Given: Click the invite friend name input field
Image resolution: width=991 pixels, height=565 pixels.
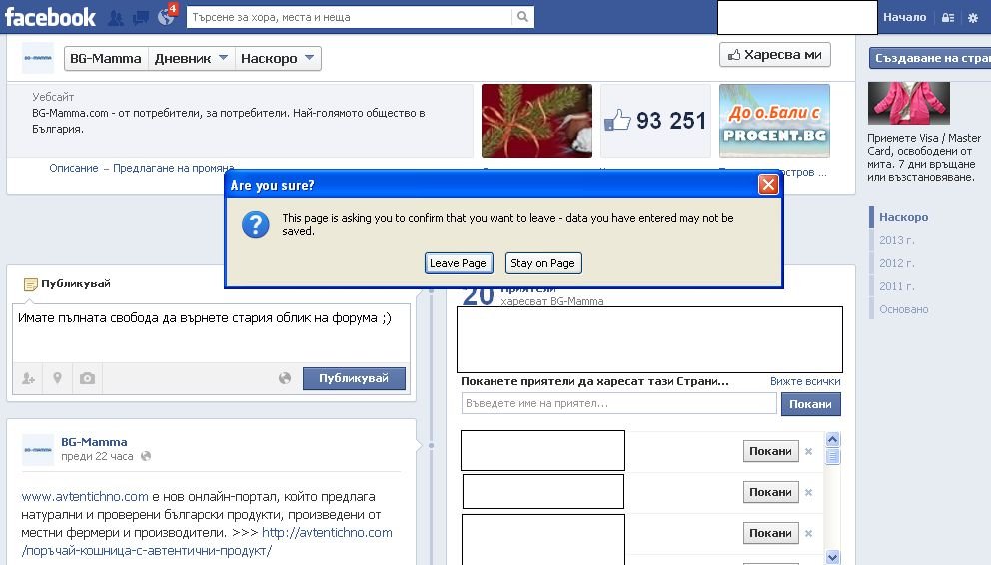Looking at the screenshot, I should point(618,403).
